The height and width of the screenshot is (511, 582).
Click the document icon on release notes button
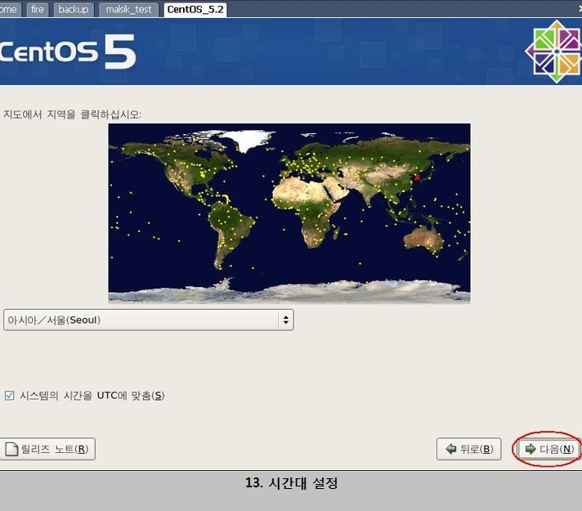point(11,449)
